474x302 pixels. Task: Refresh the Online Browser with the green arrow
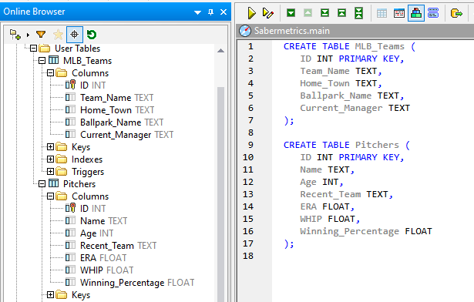click(91, 35)
